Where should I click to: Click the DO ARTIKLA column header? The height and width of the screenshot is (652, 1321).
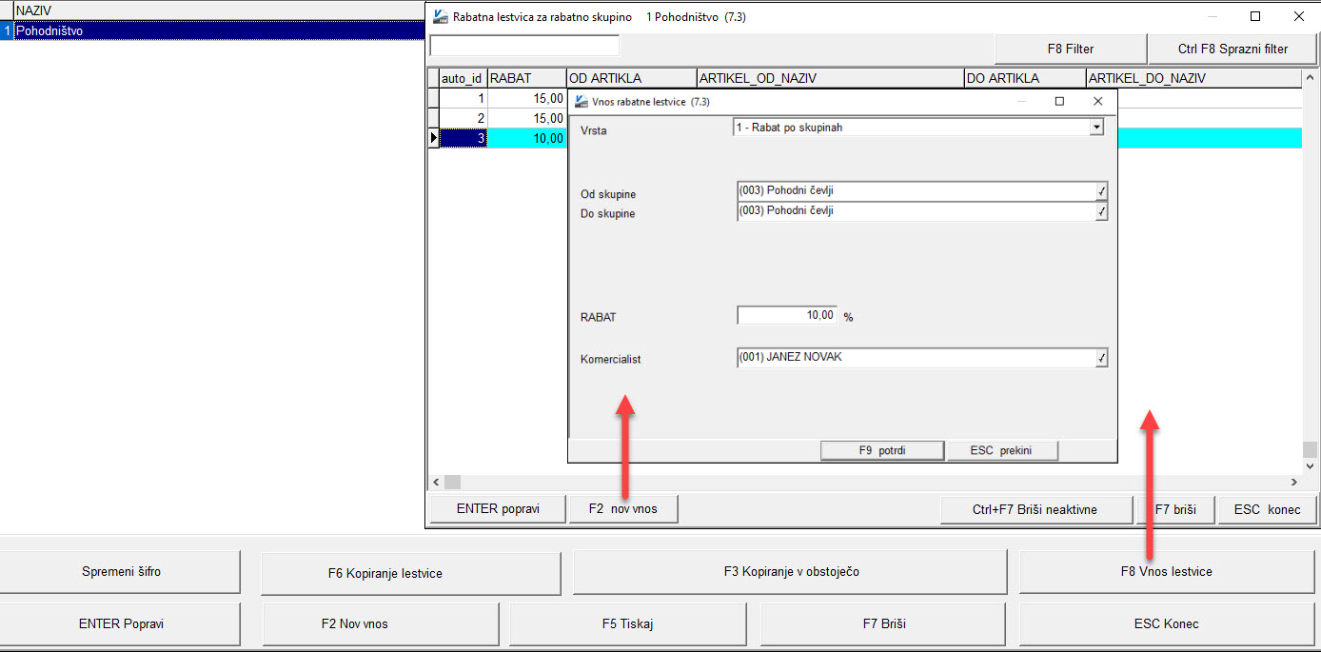click(x=1024, y=78)
